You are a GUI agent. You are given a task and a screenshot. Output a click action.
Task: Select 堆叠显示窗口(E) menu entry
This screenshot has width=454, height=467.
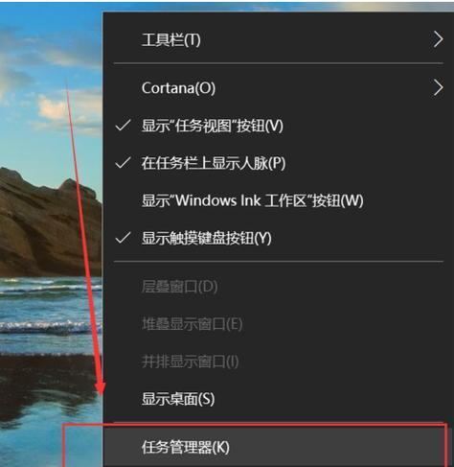pyautogui.click(x=279, y=324)
